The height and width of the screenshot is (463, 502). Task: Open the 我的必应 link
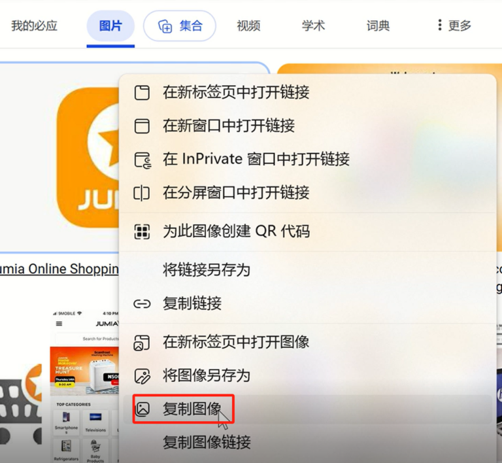click(34, 26)
